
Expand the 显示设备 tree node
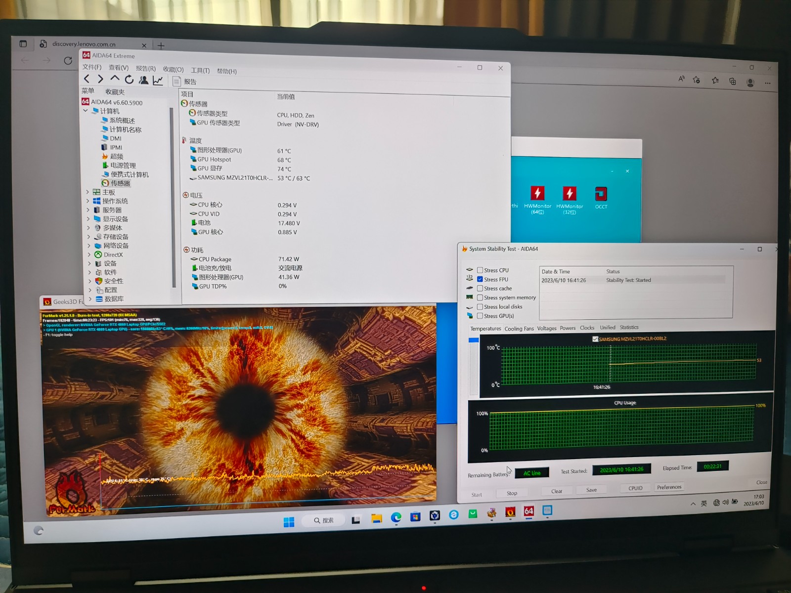tap(88, 218)
